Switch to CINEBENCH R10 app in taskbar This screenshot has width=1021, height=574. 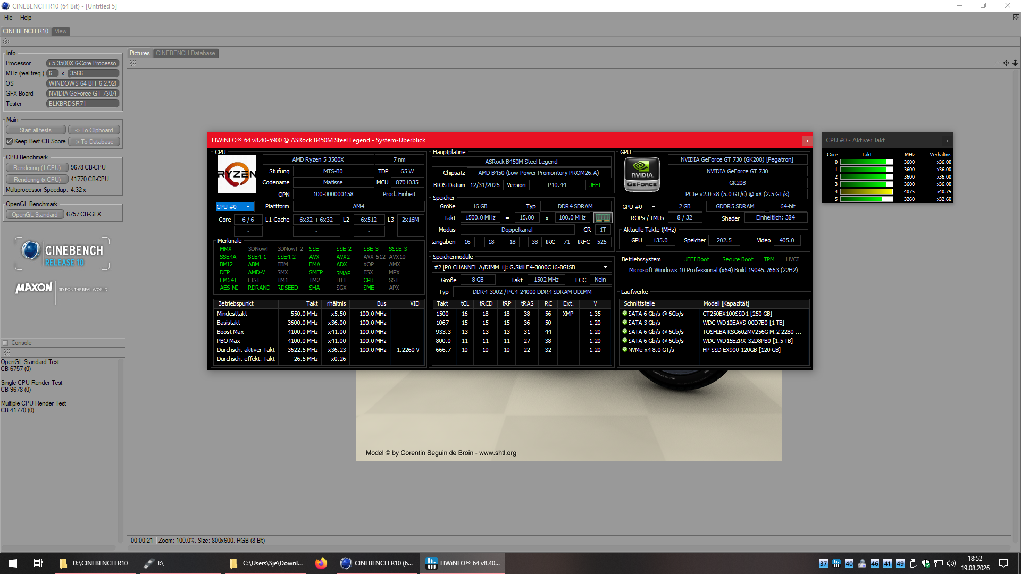pos(377,563)
